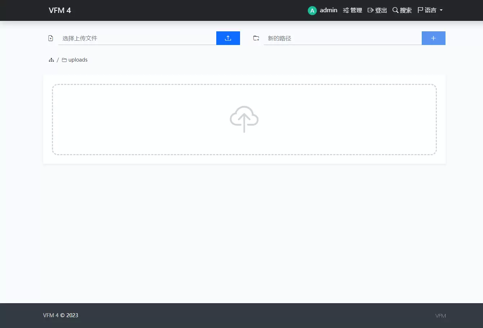Click the new-folder icon beside path field

pos(256,38)
